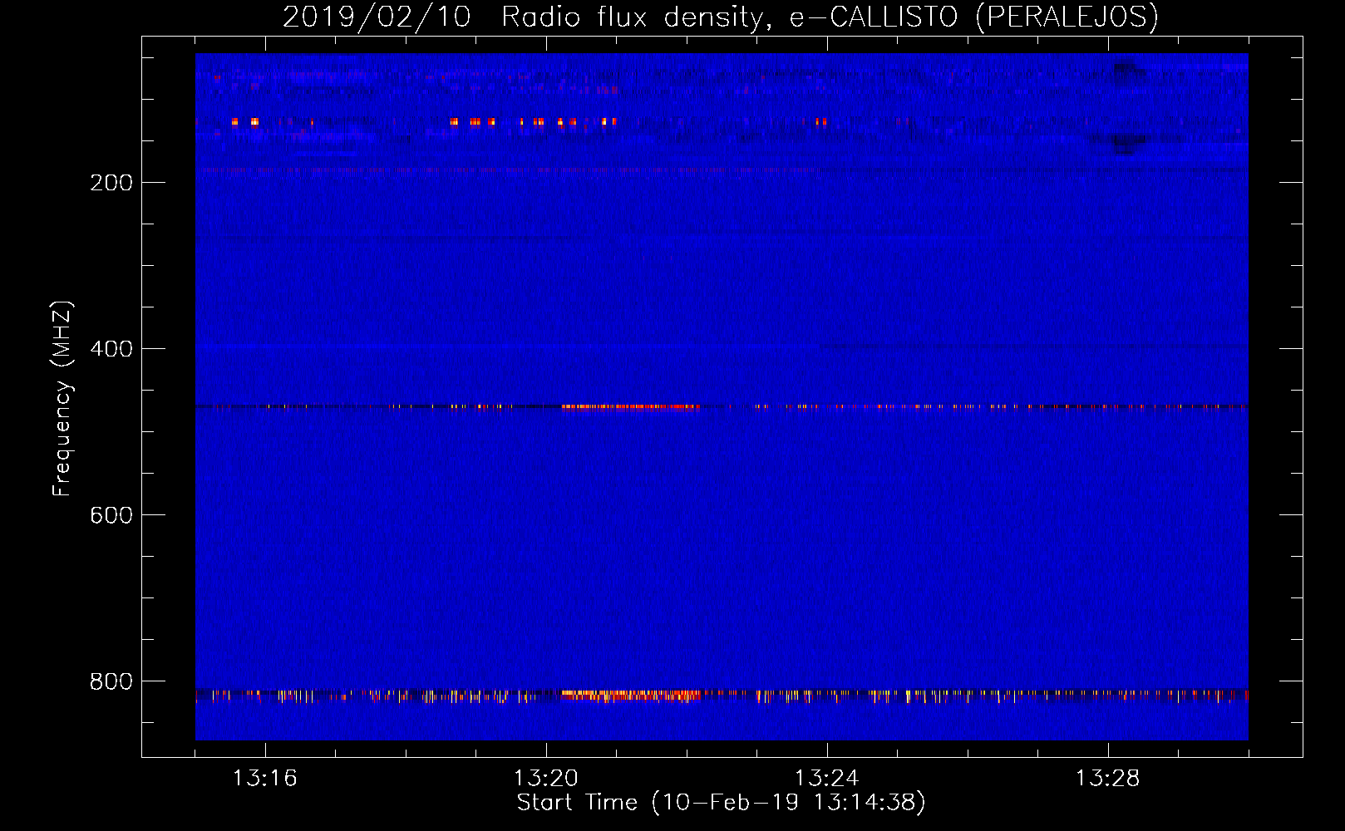Click the 13:28 time tick label
This screenshot has width=1345, height=831.
pyautogui.click(x=1107, y=779)
